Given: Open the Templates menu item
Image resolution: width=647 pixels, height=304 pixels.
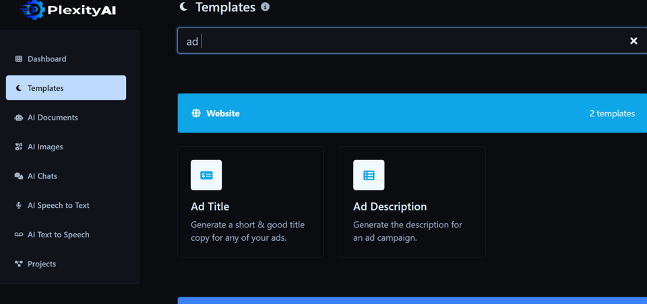Looking at the screenshot, I should [x=66, y=88].
